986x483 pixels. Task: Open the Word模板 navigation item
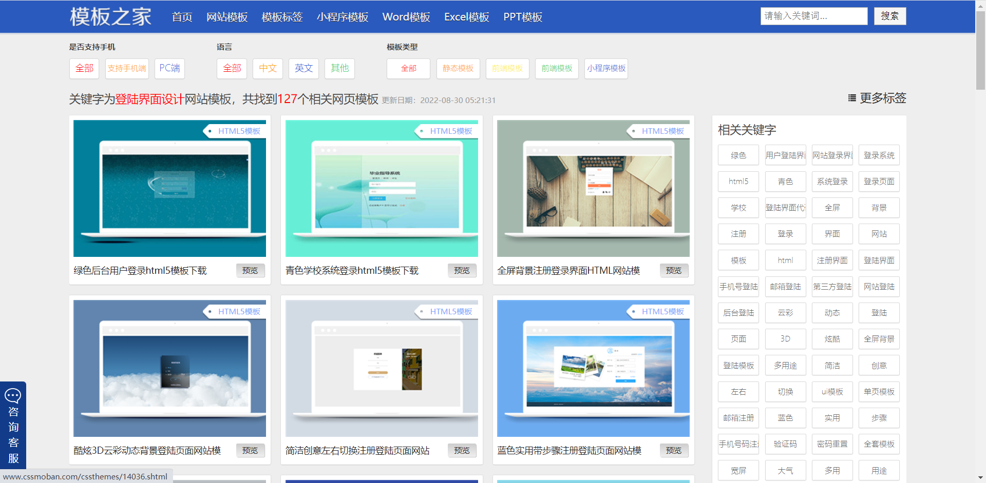click(406, 17)
